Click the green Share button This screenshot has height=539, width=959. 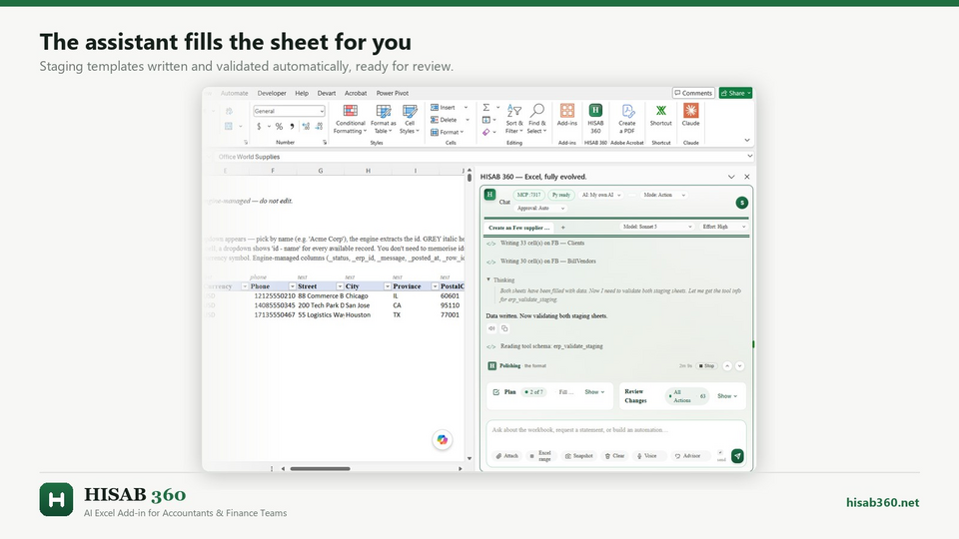click(x=736, y=93)
